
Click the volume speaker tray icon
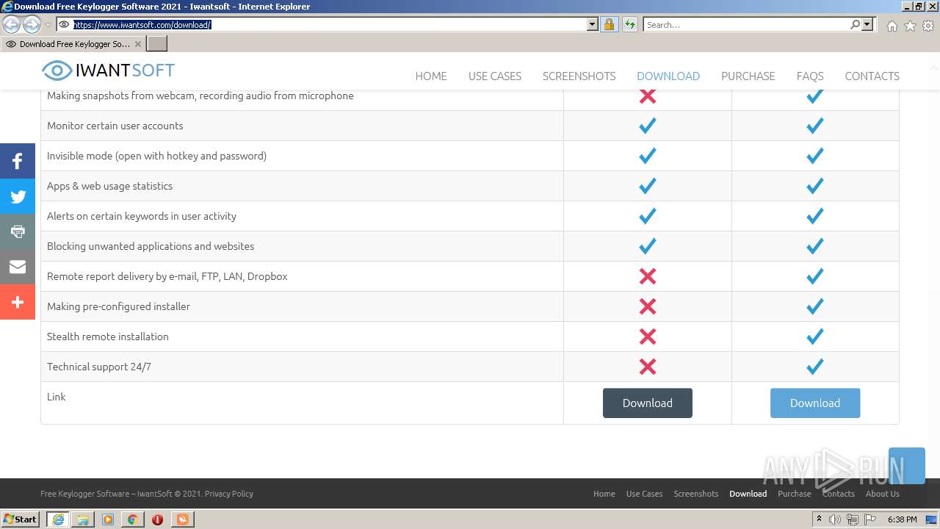coord(835,519)
